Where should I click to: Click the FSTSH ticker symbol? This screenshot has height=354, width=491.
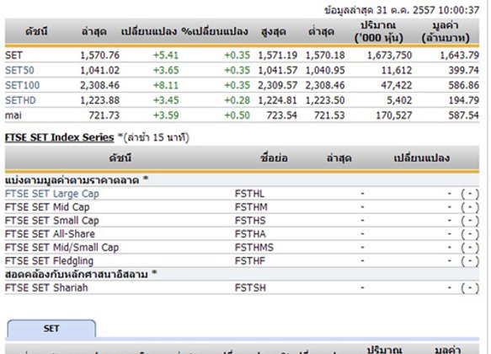(x=250, y=288)
